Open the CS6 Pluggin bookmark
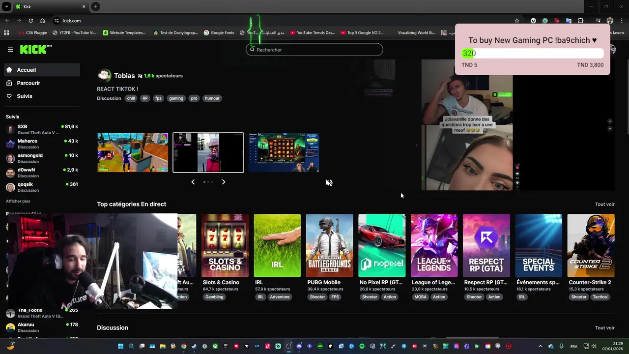Screen dimensions: 629x354 (x=33, y=33)
